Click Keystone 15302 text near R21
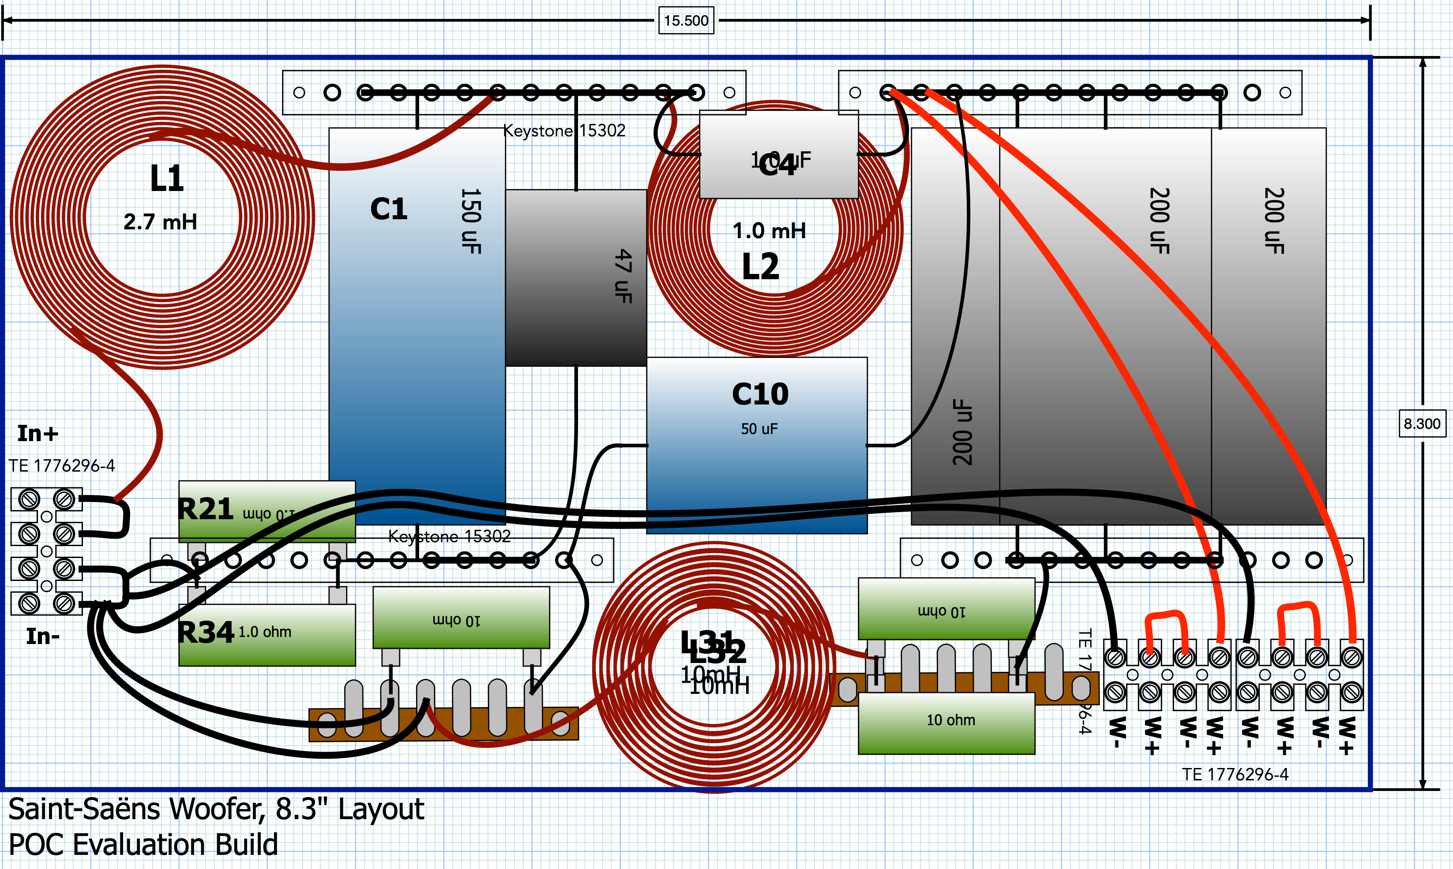The height and width of the screenshot is (869, 1453). tap(449, 536)
